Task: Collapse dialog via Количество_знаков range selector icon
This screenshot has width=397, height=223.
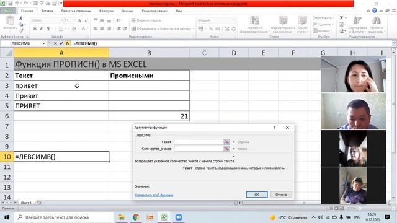Action: 226,149
